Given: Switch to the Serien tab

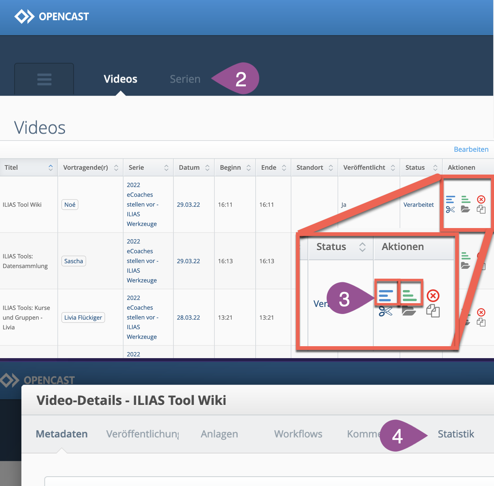Looking at the screenshot, I should [x=185, y=79].
